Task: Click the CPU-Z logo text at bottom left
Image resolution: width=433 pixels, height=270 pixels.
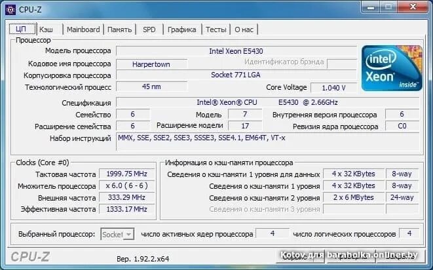Action: [30, 257]
